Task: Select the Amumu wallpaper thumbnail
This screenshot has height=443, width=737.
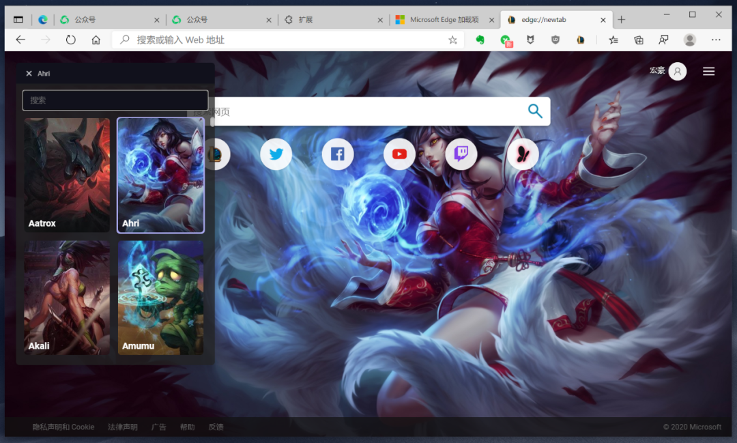Action: click(x=161, y=298)
